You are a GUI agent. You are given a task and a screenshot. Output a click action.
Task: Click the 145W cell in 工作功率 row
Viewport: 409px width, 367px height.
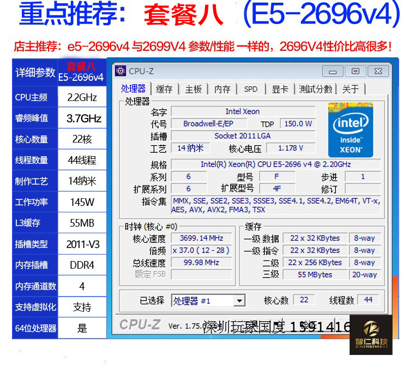tap(82, 202)
